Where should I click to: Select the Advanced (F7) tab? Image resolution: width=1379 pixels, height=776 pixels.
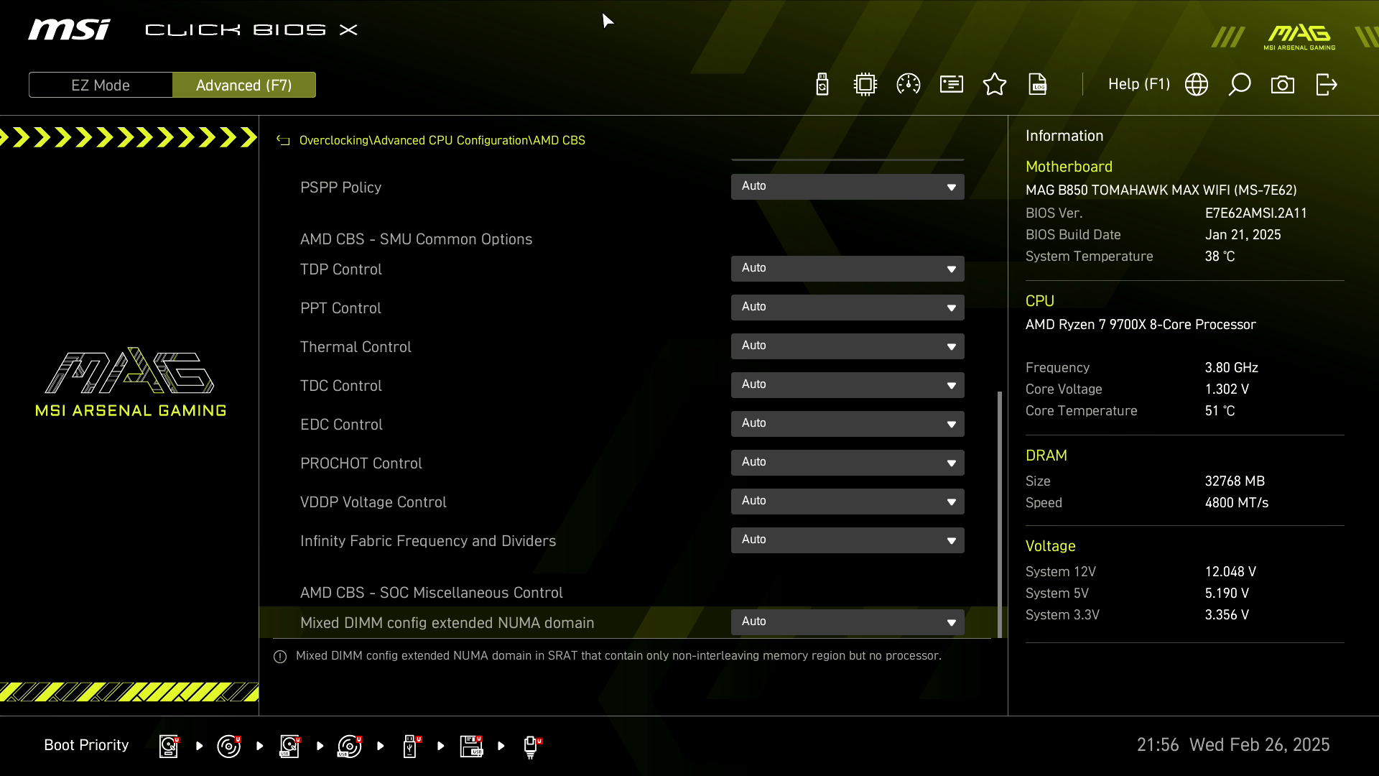(x=244, y=84)
